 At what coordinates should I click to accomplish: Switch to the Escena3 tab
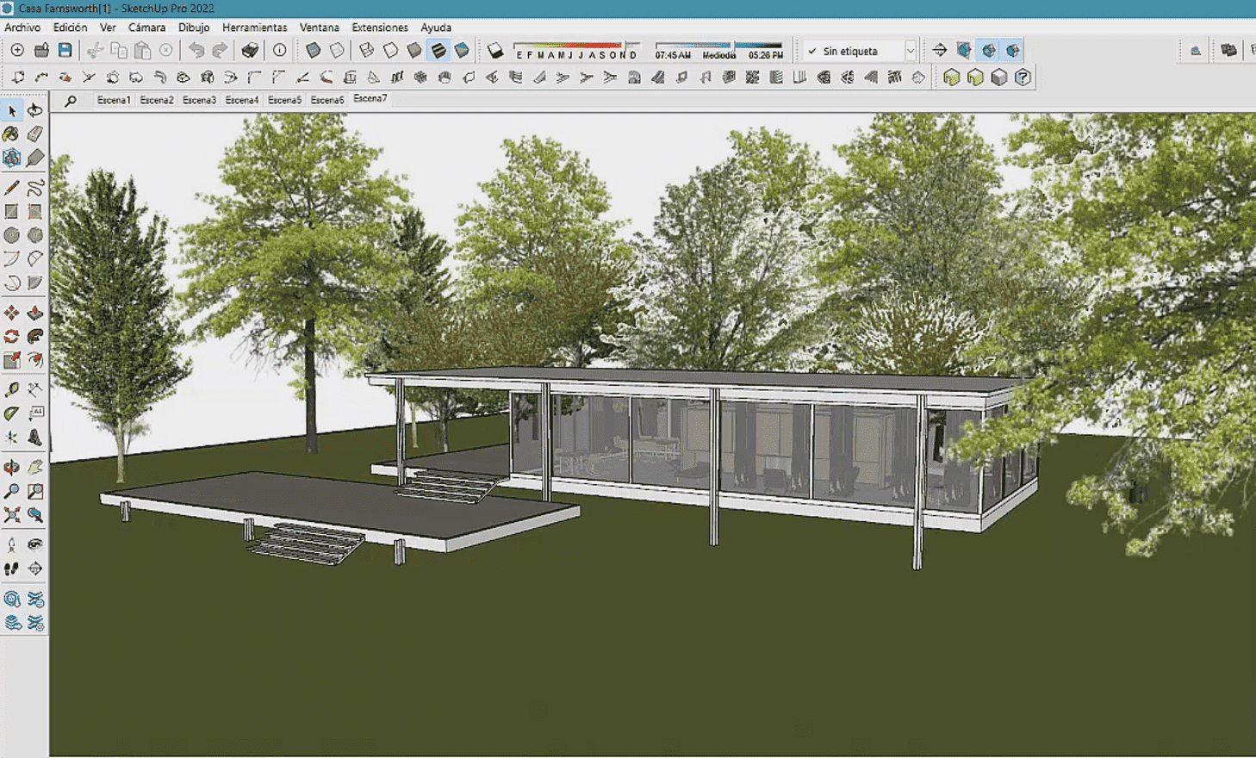[199, 100]
